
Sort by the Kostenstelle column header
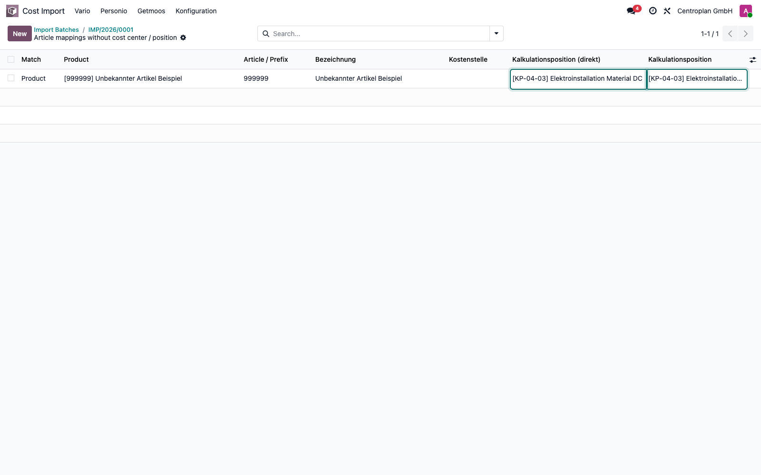tap(468, 59)
